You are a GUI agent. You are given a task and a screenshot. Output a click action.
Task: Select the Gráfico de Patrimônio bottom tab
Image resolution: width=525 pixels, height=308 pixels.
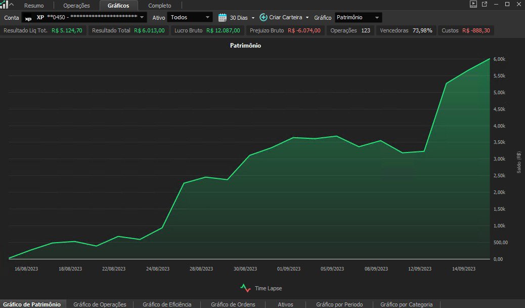point(32,304)
